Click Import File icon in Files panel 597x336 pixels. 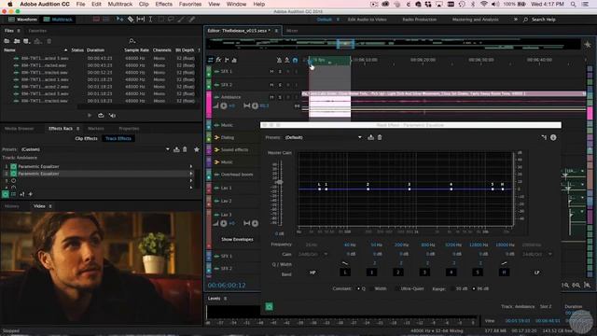tap(17, 41)
